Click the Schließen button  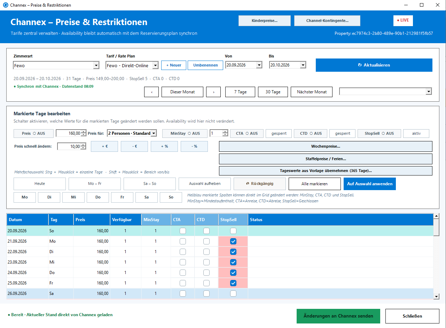412,316
